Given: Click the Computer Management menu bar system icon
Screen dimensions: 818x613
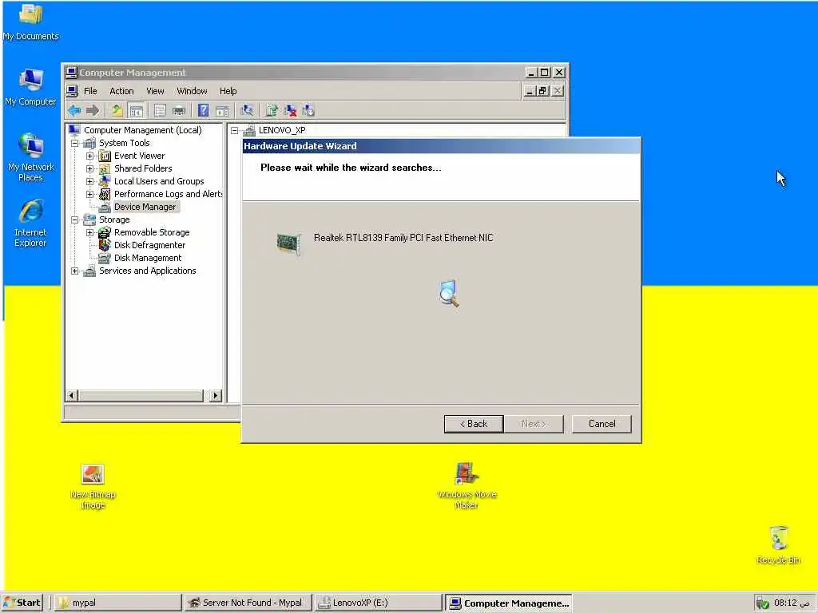Looking at the screenshot, I should [x=73, y=91].
